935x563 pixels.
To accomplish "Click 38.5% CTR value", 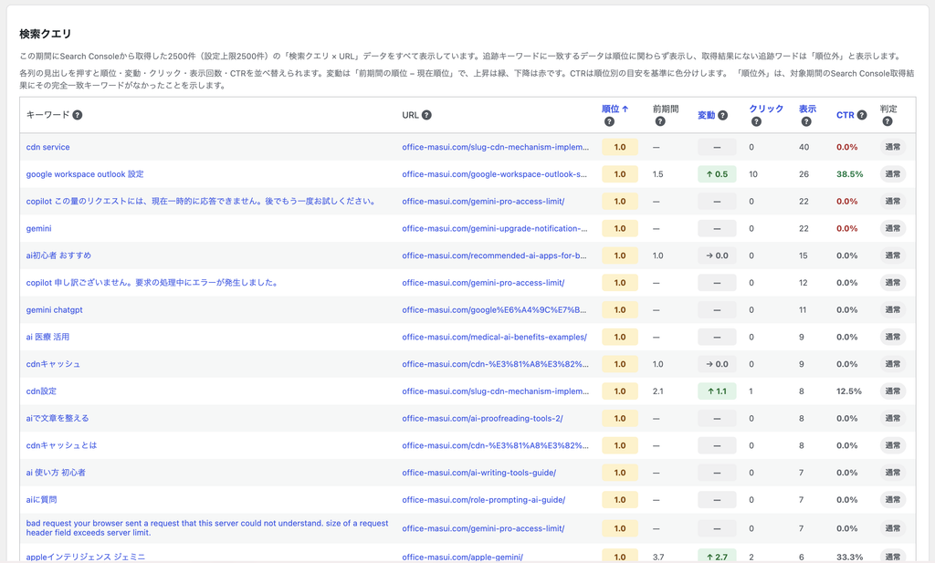I will tap(849, 174).
